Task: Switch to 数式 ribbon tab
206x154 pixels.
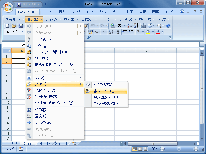Action: 103,12
